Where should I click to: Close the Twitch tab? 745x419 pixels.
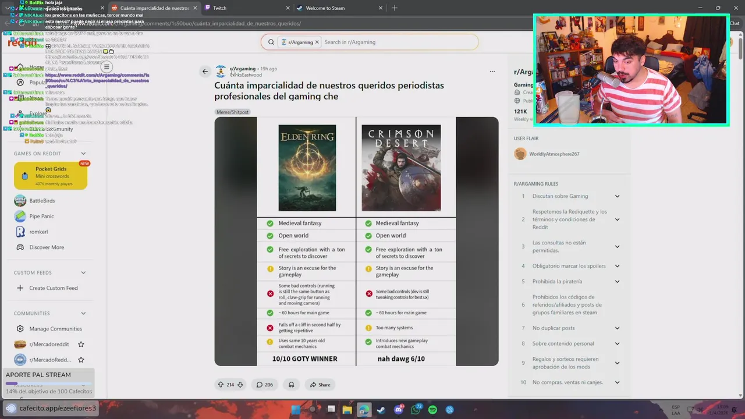click(288, 8)
